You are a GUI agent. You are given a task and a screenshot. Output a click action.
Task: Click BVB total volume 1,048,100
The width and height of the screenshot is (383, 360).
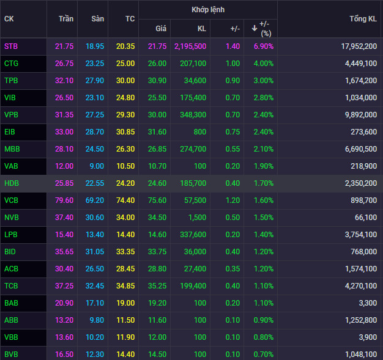tap(361, 354)
